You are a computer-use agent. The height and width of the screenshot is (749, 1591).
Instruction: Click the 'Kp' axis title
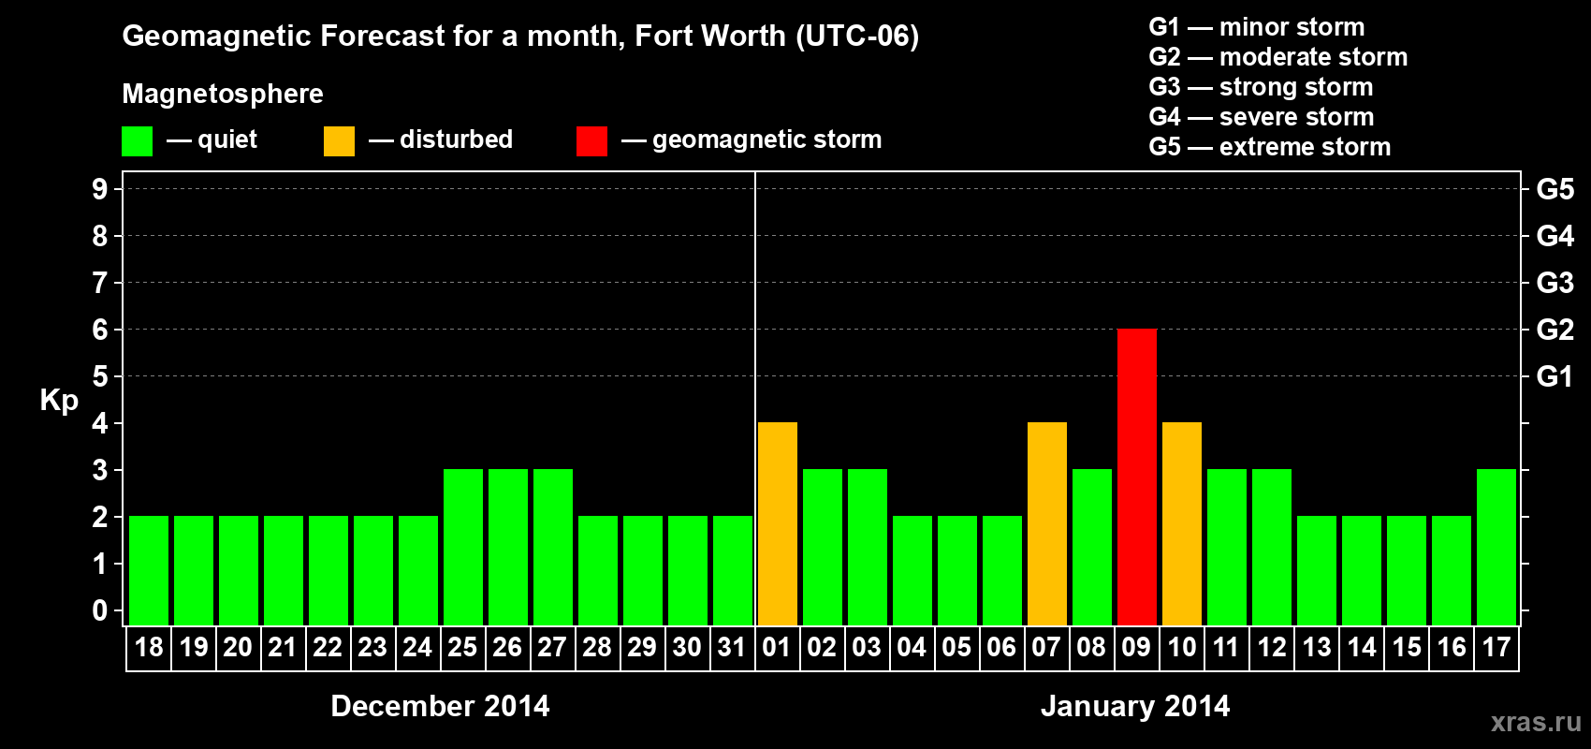[59, 401]
